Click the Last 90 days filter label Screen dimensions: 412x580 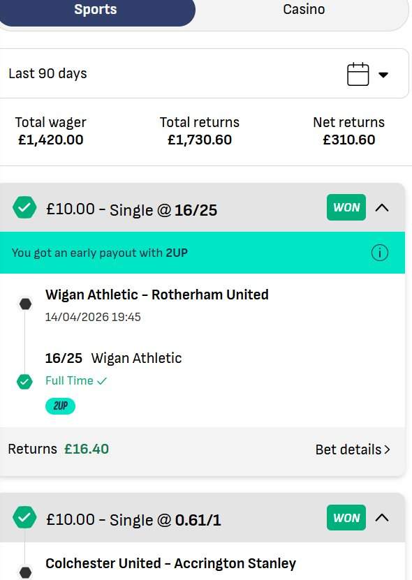tap(47, 73)
